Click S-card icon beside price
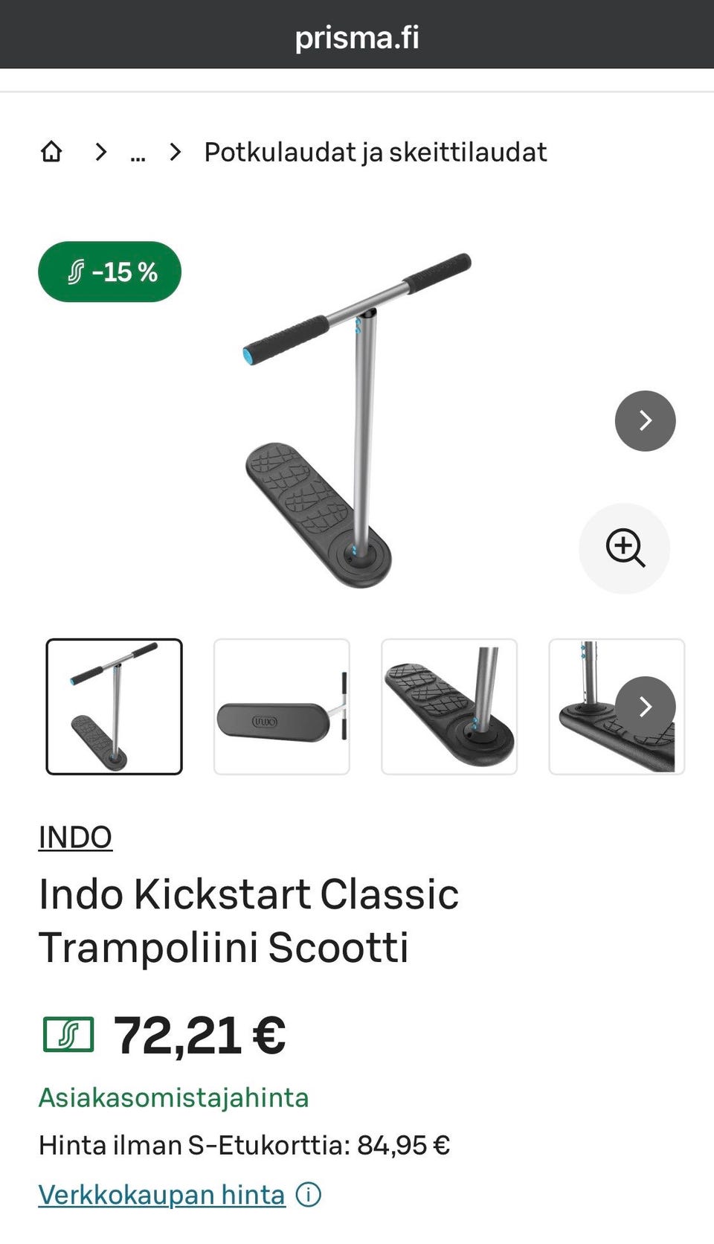The width and height of the screenshot is (714, 1244). (x=68, y=1035)
